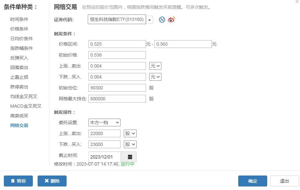This screenshot has height=190, width=300.
Task: Open the 下跌买入 quantity unit 股 dropdown
Action: [130, 144]
